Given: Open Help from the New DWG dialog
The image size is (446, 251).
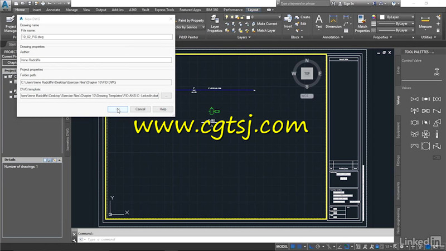Looking at the screenshot, I should [163, 109].
